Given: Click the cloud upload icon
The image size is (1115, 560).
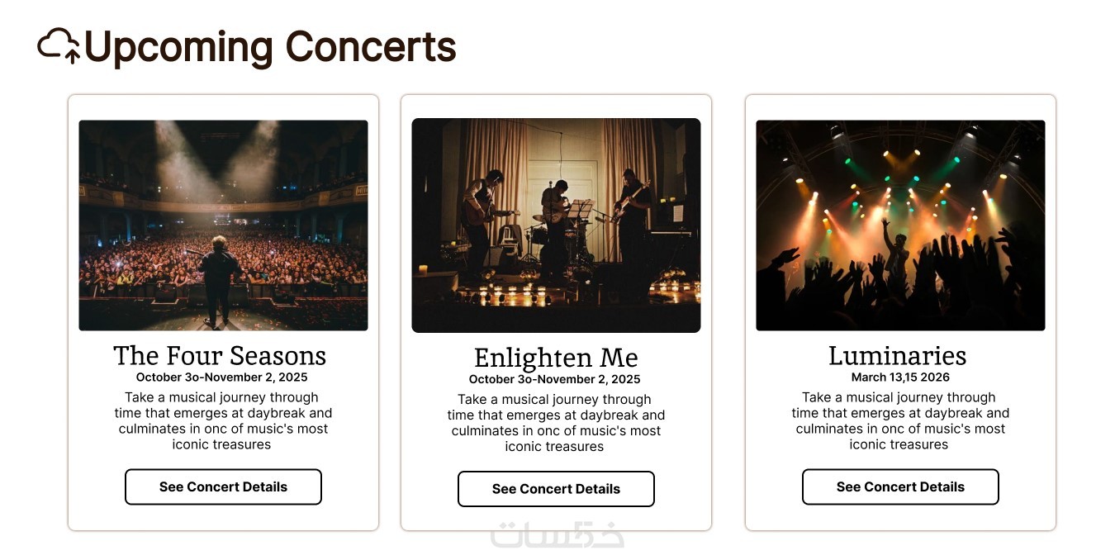Looking at the screenshot, I should (59, 45).
